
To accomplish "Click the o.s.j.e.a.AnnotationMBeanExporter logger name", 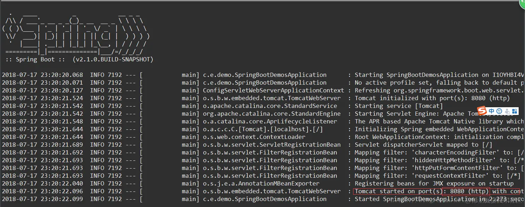I will pyautogui.click(x=261, y=183).
